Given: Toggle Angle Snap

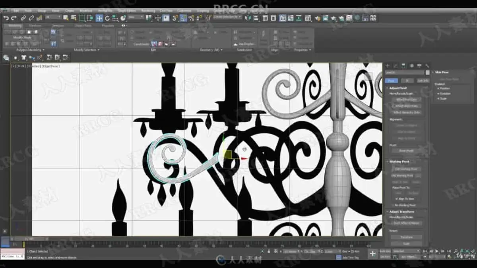Looking at the screenshot, I should coord(183,18).
